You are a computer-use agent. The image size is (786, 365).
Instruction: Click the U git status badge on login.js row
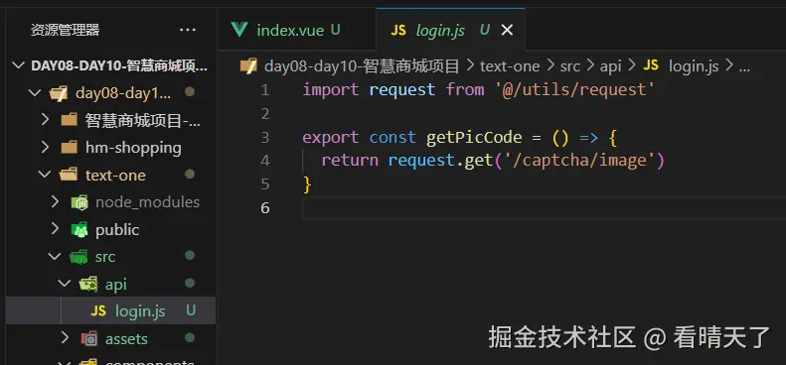point(191,310)
